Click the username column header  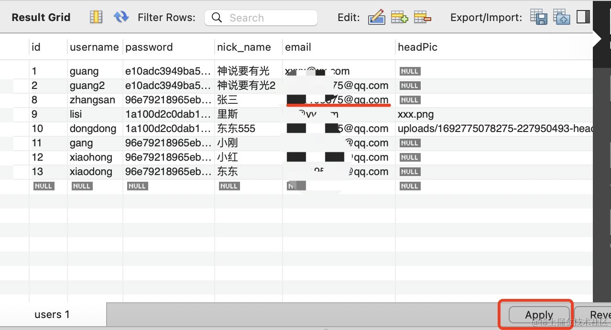[x=94, y=47]
